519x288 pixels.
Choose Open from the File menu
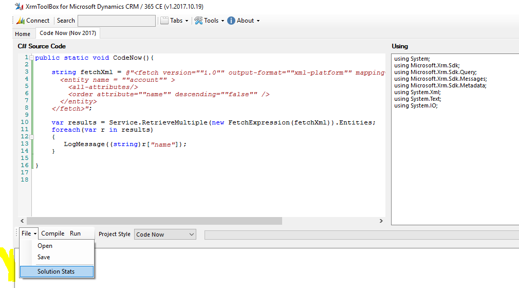tap(45, 246)
